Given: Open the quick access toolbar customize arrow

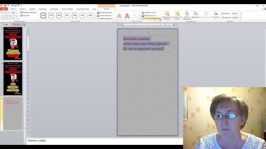Looking at the screenshot, I should (22, 6).
